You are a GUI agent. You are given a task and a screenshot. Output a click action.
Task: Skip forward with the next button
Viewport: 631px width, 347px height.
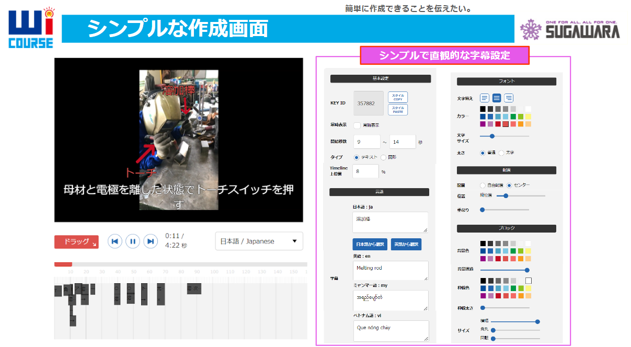pos(151,241)
